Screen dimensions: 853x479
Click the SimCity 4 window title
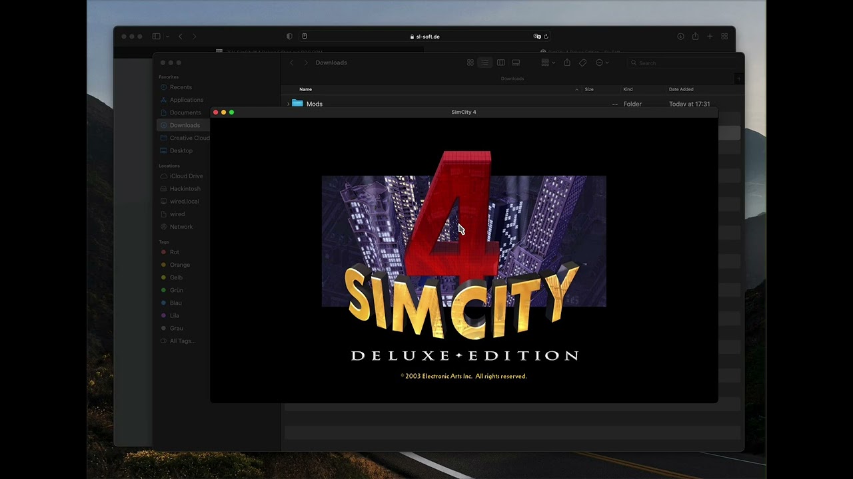point(464,112)
